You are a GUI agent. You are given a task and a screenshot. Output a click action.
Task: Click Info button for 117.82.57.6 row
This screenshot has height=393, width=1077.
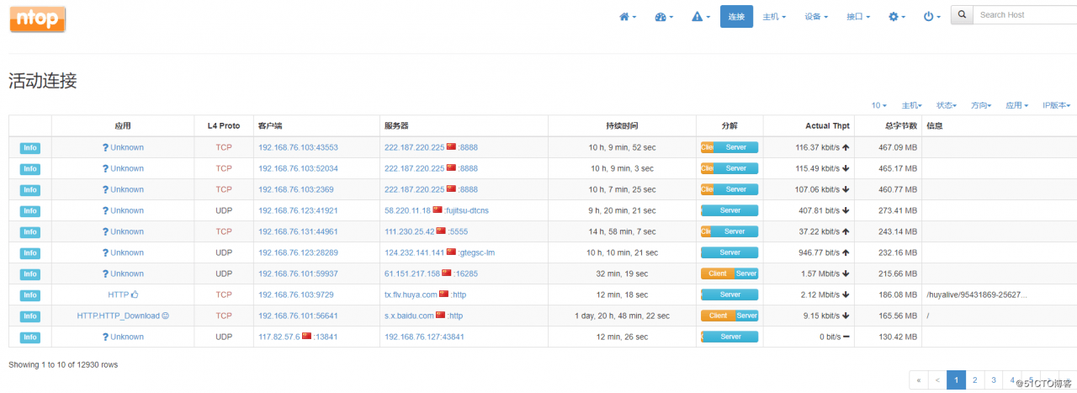tap(30, 337)
